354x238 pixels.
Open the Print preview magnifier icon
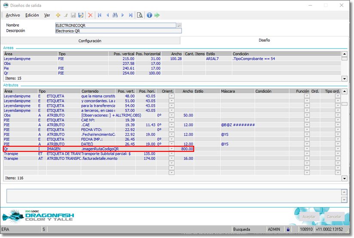[140, 15]
